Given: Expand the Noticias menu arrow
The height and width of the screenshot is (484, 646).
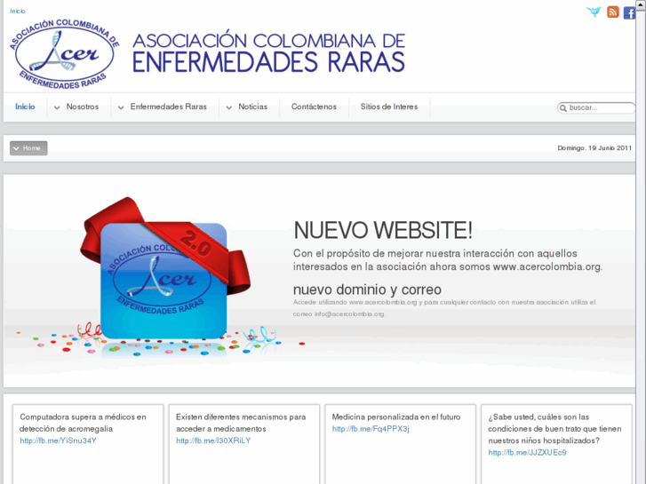Looking at the screenshot, I should [228, 107].
